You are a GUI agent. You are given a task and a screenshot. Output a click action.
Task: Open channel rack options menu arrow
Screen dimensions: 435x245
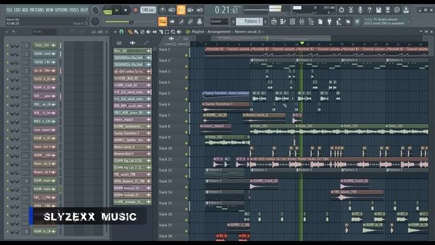(7, 32)
